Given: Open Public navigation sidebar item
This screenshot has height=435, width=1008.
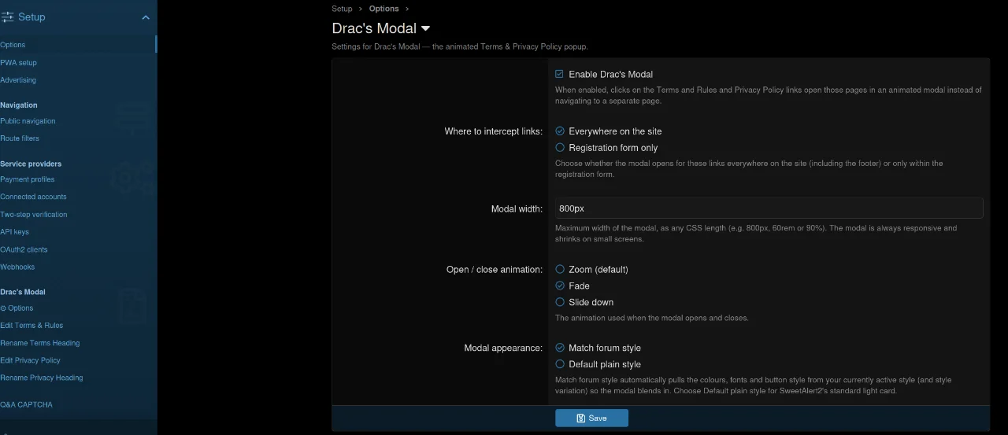Looking at the screenshot, I should pos(28,121).
